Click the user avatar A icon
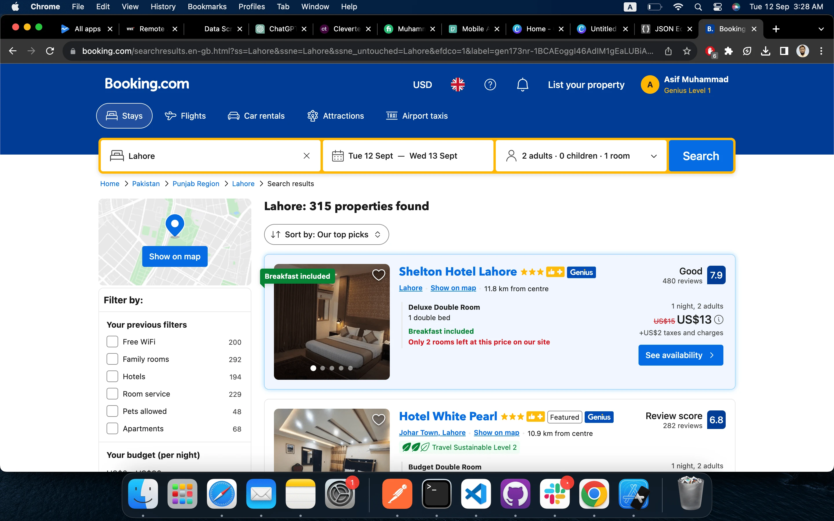The image size is (834, 521). (650, 85)
